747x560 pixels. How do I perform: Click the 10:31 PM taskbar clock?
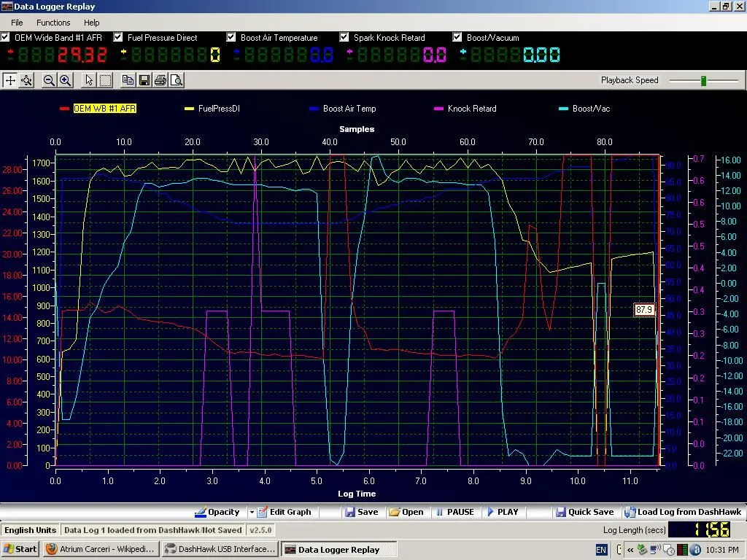pos(721,550)
